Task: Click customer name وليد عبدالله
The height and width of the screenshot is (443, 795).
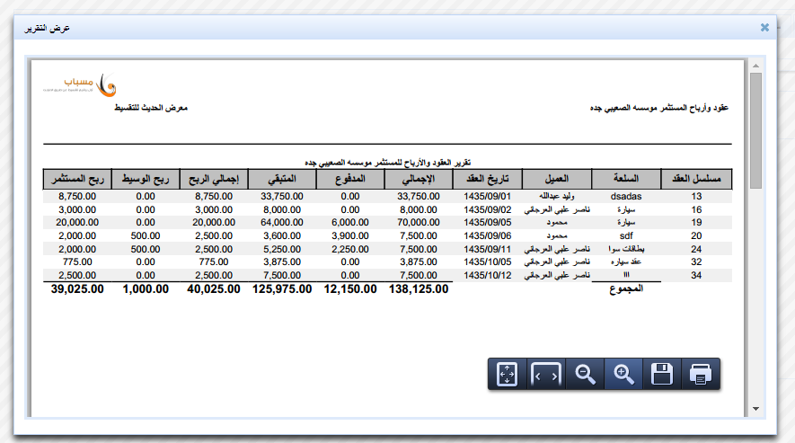Action: [557, 196]
